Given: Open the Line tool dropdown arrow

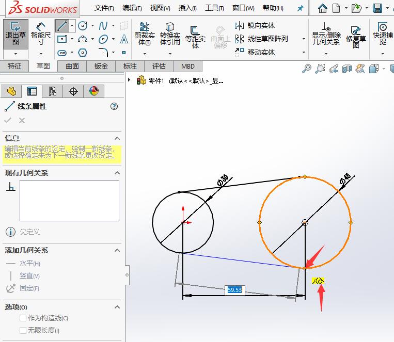Looking at the screenshot, I should 72,26.
